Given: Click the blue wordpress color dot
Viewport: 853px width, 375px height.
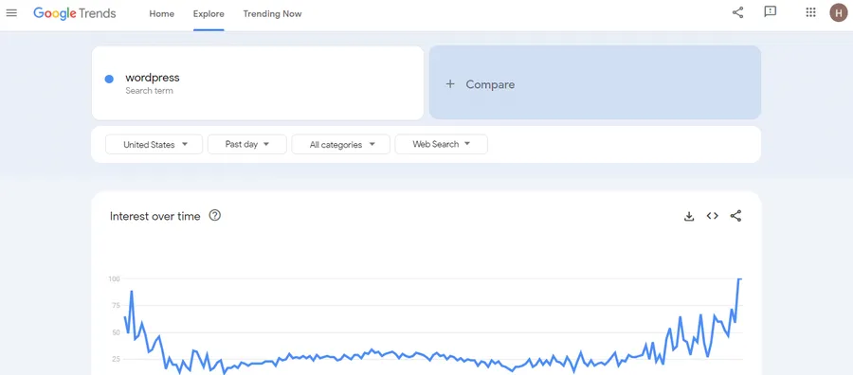Looking at the screenshot, I should 109,80.
